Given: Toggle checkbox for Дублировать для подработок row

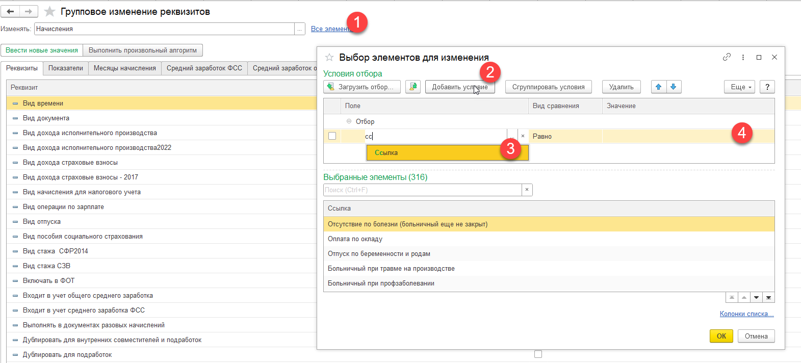Looking at the screenshot, I should tap(538, 354).
